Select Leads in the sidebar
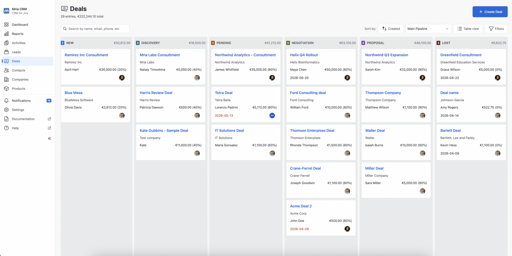This screenshot has height=256, width=512. pos(27,52)
